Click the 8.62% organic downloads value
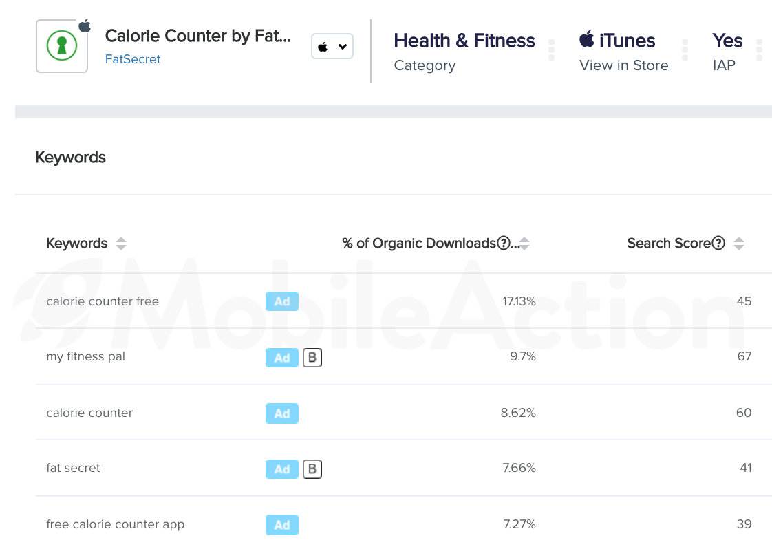Screen dimensions: 772x549 tap(518, 413)
